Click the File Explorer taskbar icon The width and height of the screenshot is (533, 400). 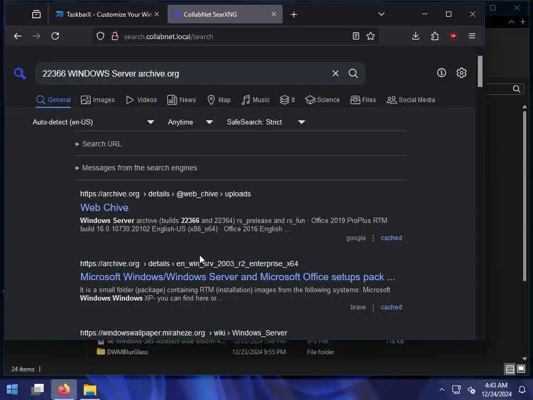tap(90, 390)
